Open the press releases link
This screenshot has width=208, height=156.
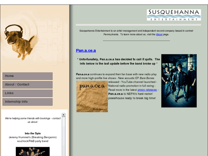pos(147,90)
